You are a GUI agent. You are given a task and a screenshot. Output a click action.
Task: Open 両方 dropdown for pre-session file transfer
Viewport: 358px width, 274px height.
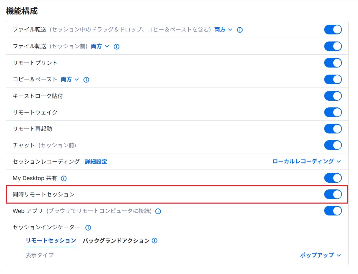tap(100, 46)
